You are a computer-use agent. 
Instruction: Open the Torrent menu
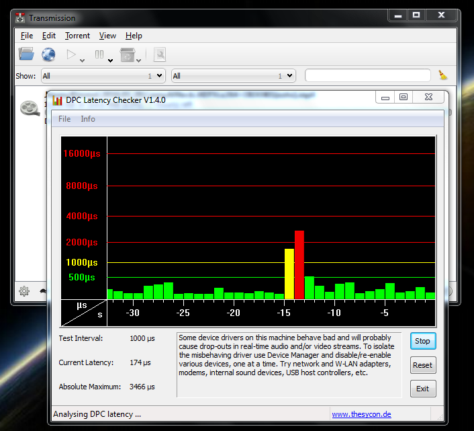click(77, 36)
